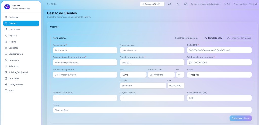The width and height of the screenshot is (259, 125).
Task: Open the Potencial (tamanho) dropdown
Action: 85,98
